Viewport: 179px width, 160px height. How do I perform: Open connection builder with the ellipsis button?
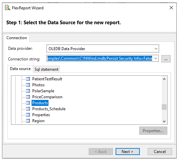166,59
